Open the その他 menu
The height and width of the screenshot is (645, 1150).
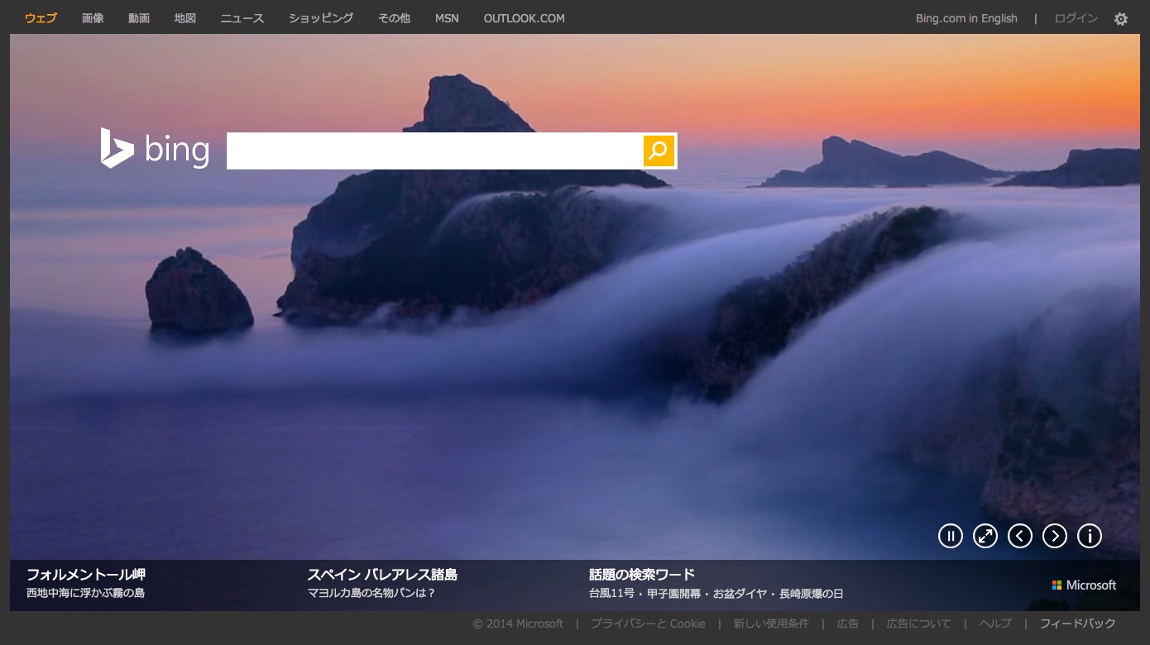click(394, 18)
